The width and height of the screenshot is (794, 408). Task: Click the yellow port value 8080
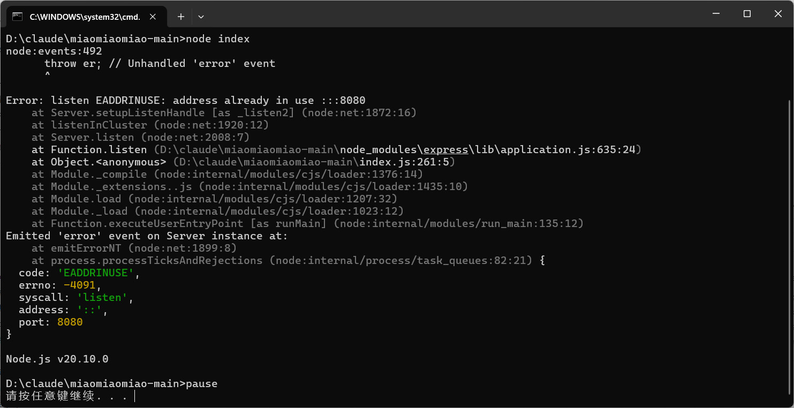70,322
